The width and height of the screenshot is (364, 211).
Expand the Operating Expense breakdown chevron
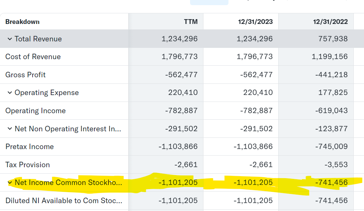(x=10, y=93)
